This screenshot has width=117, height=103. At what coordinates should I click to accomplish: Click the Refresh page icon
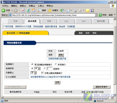point(28,10)
